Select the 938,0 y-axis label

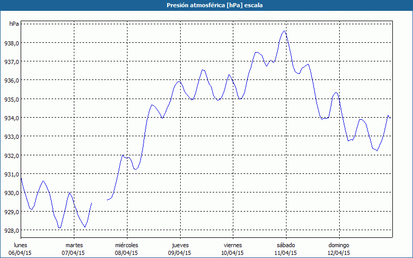click(11, 43)
